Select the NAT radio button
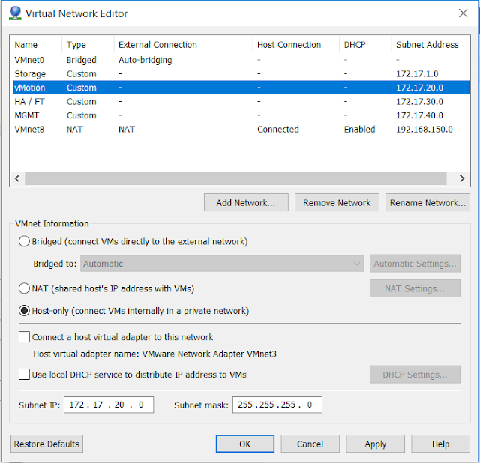The height and width of the screenshot is (463, 480). (24, 288)
